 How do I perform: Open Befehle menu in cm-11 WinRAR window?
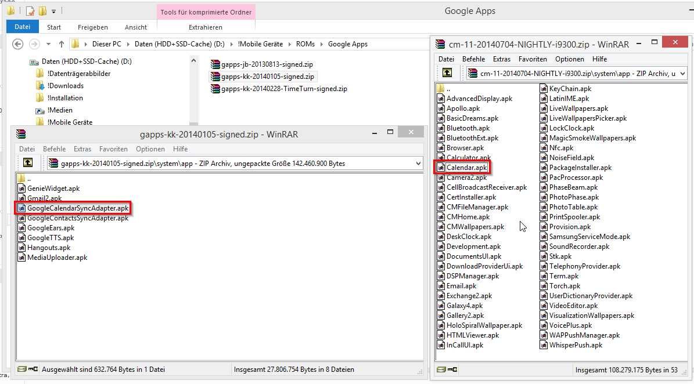coord(473,59)
